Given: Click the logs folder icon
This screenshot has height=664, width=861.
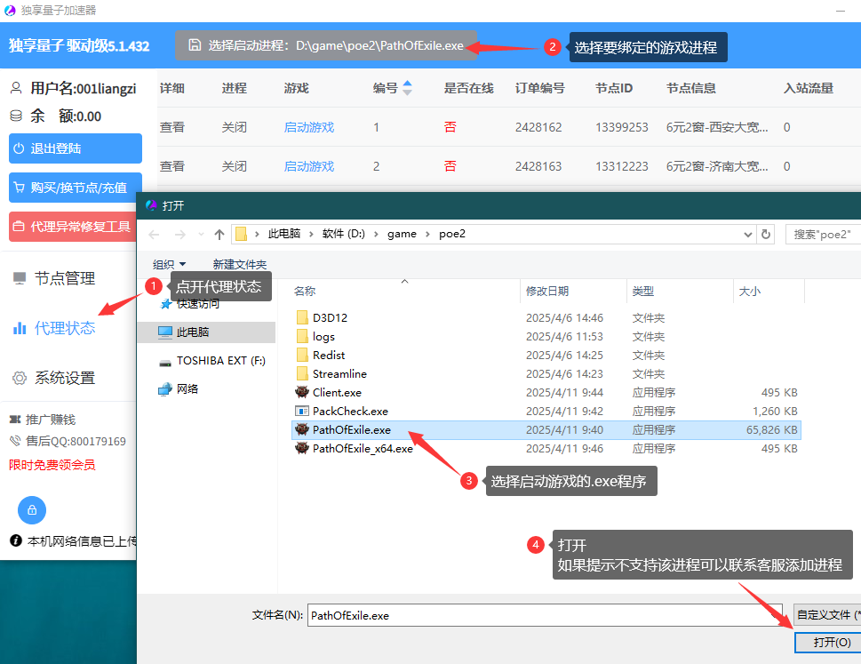Looking at the screenshot, I should (302, 336).
